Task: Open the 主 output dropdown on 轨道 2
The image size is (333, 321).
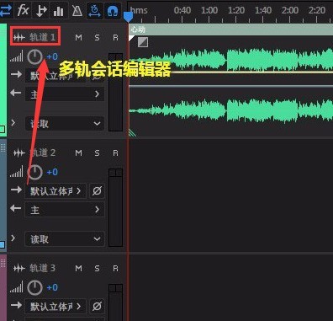Action: [x=65, y=210]
